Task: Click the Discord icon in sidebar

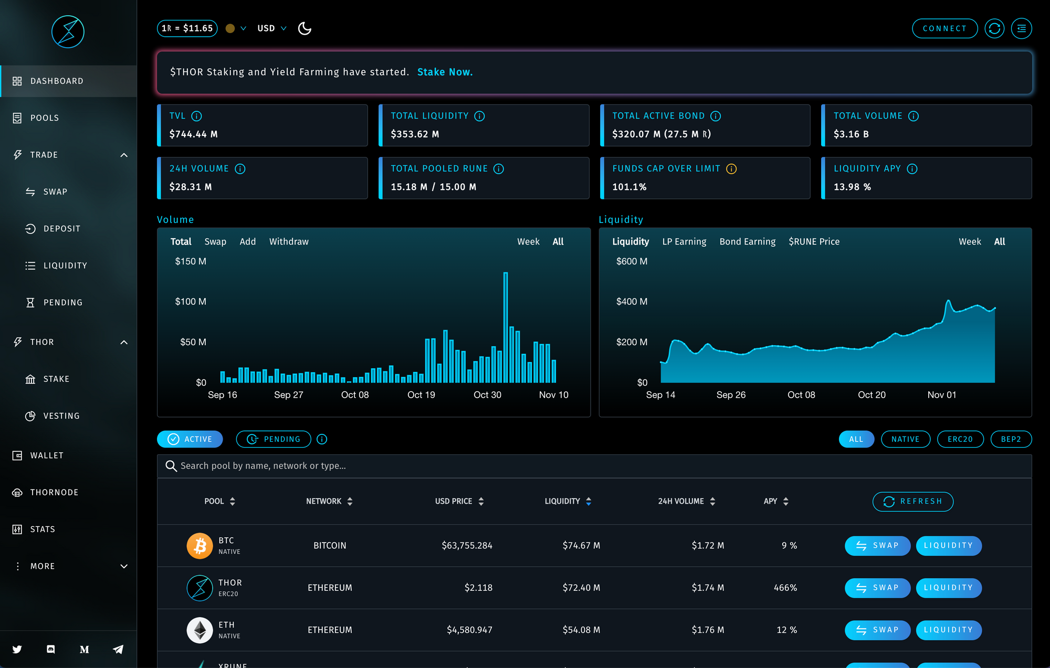Action: coord(51,649)
